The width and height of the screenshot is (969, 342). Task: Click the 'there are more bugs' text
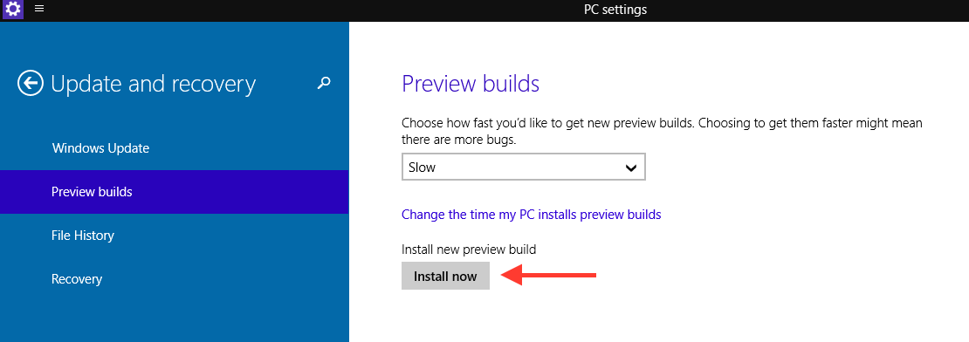click(458, 140)
